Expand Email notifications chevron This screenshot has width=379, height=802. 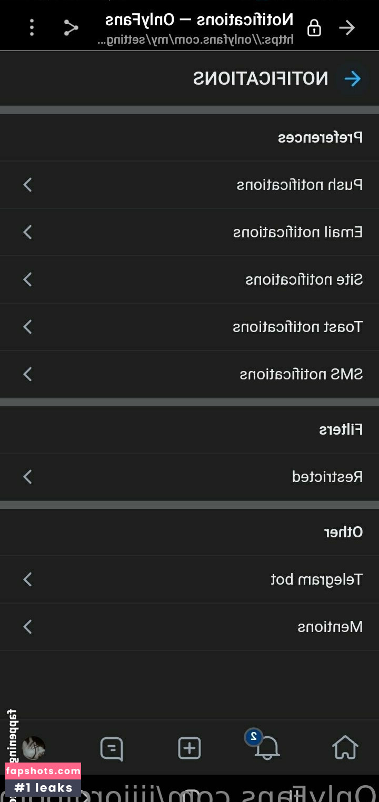click(28, 232)
